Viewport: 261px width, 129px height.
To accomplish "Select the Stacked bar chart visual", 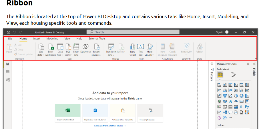I will [x=219, y=85].
